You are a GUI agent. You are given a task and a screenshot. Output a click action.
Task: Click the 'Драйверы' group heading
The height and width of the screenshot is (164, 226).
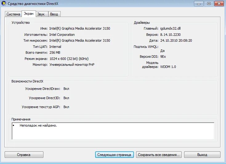(x=142, y=23)
